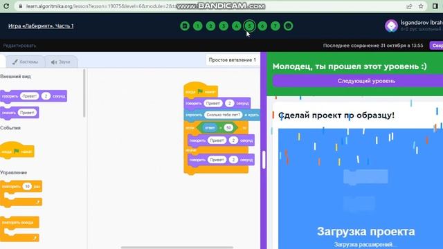Open the lesson link Игра «Лабиринт». Часть 1

41,26
